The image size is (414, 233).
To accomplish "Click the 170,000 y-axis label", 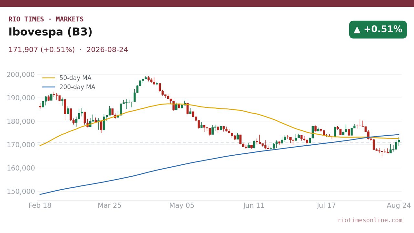I will coord(21,145).
